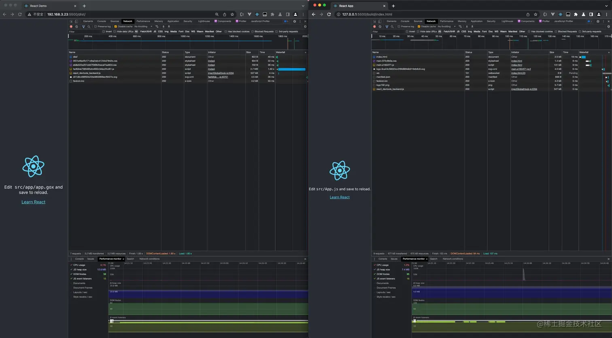Open network search in right DevTools toolbar
This screenshot has width=612, height=338.
pos(392,27)
